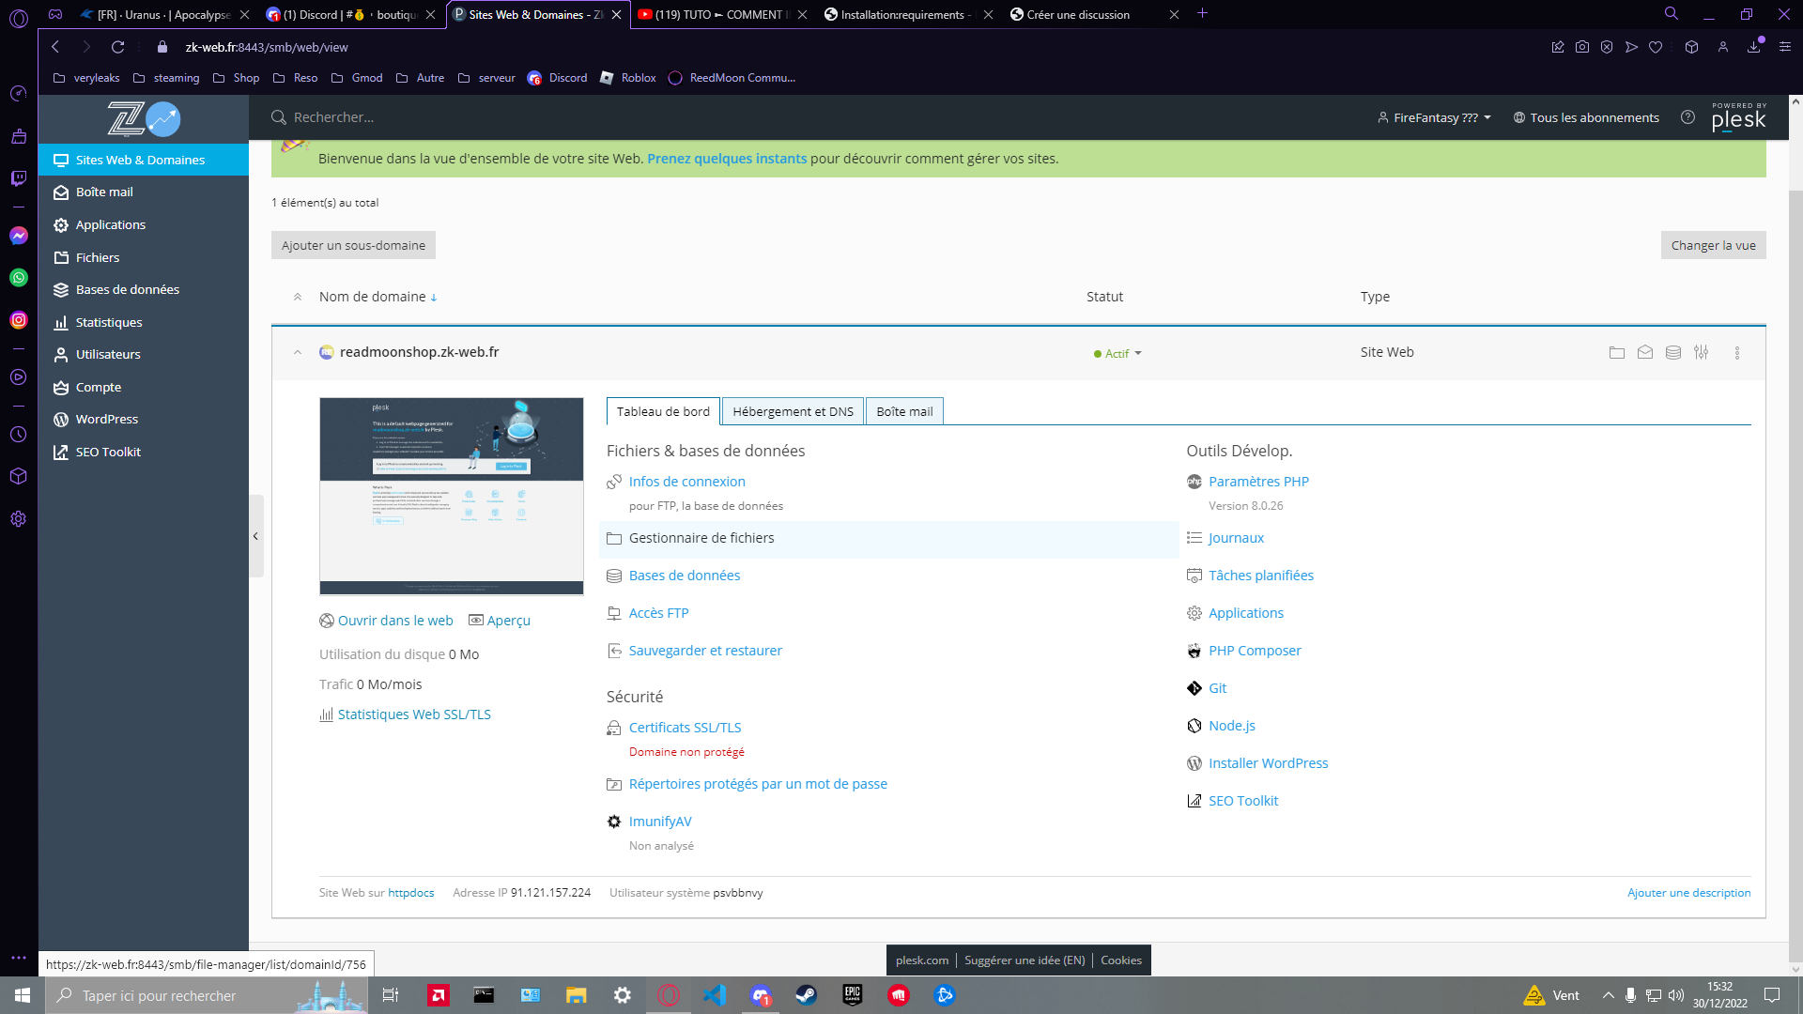
Task: Open Node.js settings
Action: point(1231,726)
